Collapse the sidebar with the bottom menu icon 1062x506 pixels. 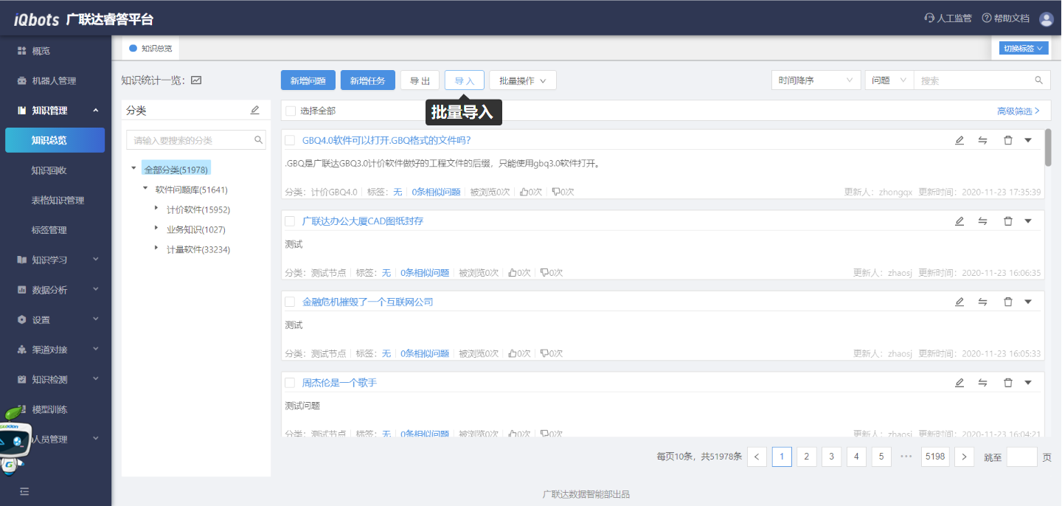click(24, 491)
